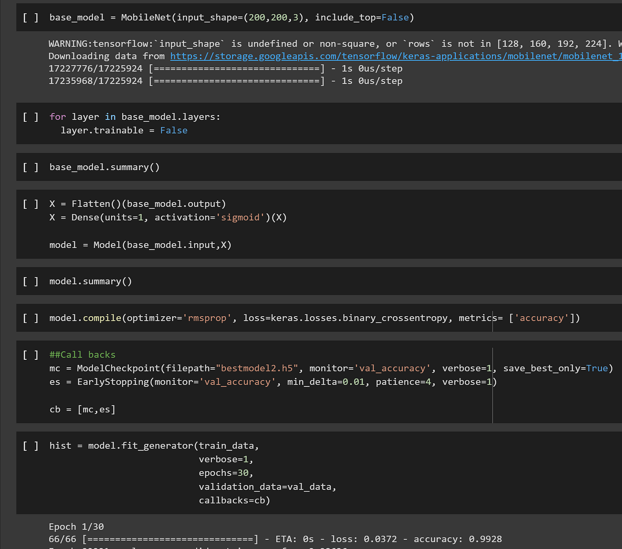The width and height of the screenshot is (622, 549).
Task: Run the base_model.summary() cell
Action: (x=31, y=167)
